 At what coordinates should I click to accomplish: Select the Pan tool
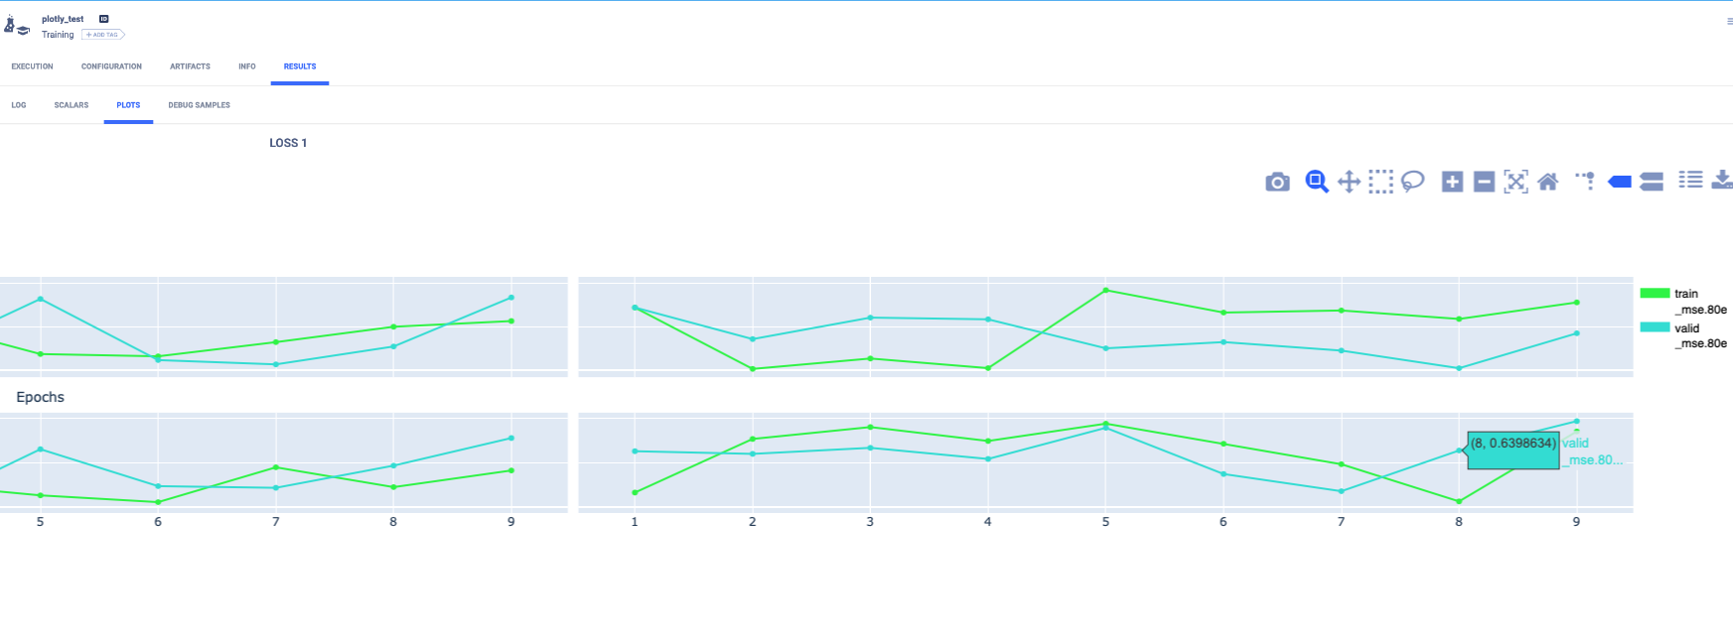click(x=1350, y=182)
